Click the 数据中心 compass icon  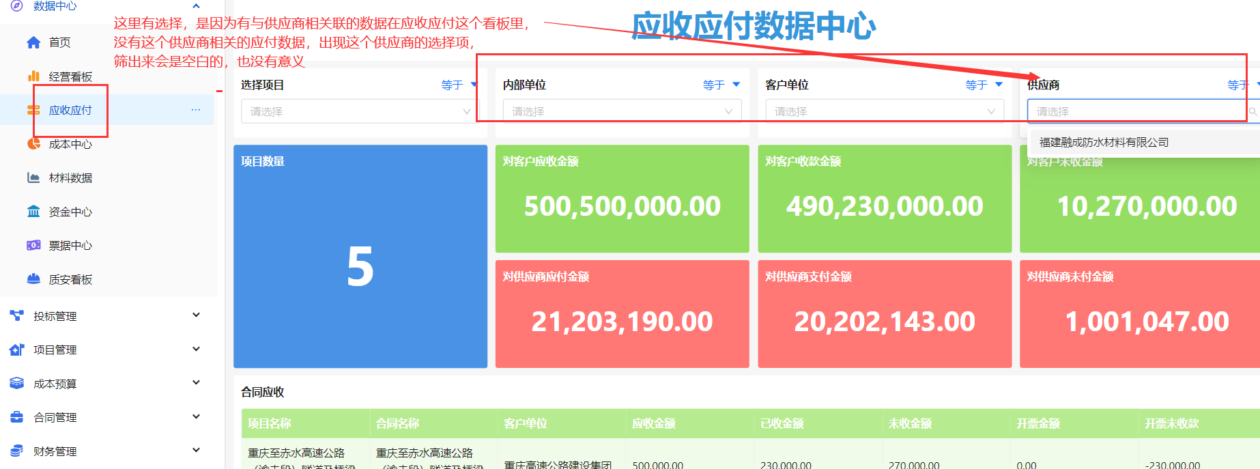pyautogui.click(x=17, y=5)
